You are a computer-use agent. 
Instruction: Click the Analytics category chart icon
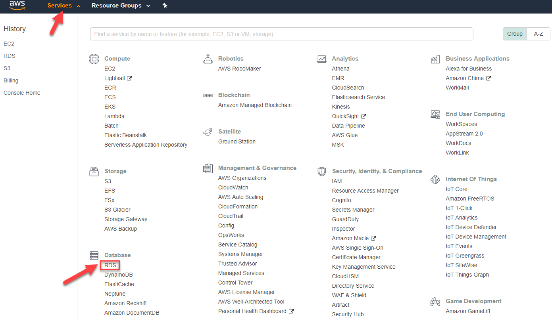click(x=321, y=59)
